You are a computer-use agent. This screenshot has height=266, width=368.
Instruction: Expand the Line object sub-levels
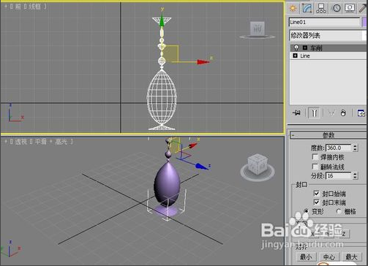coord(295,56)
